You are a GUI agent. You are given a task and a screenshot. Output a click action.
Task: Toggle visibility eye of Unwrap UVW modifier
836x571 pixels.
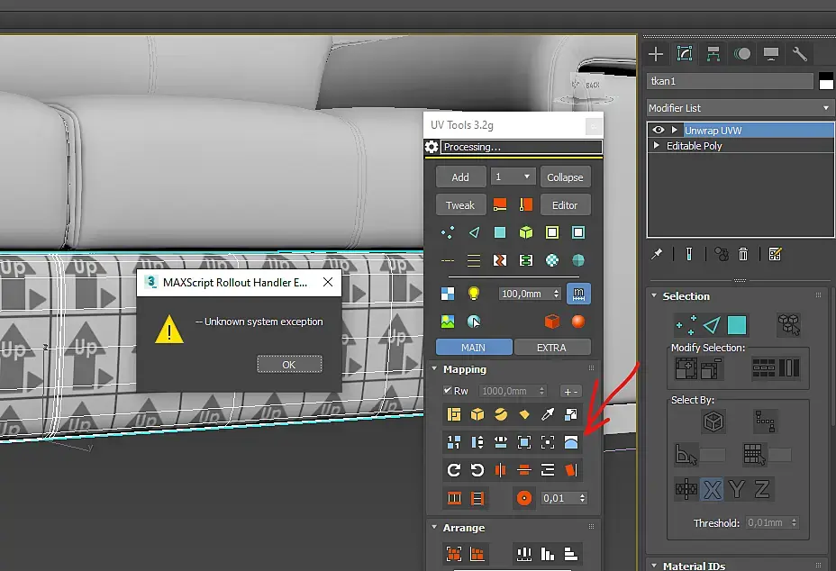659,130
